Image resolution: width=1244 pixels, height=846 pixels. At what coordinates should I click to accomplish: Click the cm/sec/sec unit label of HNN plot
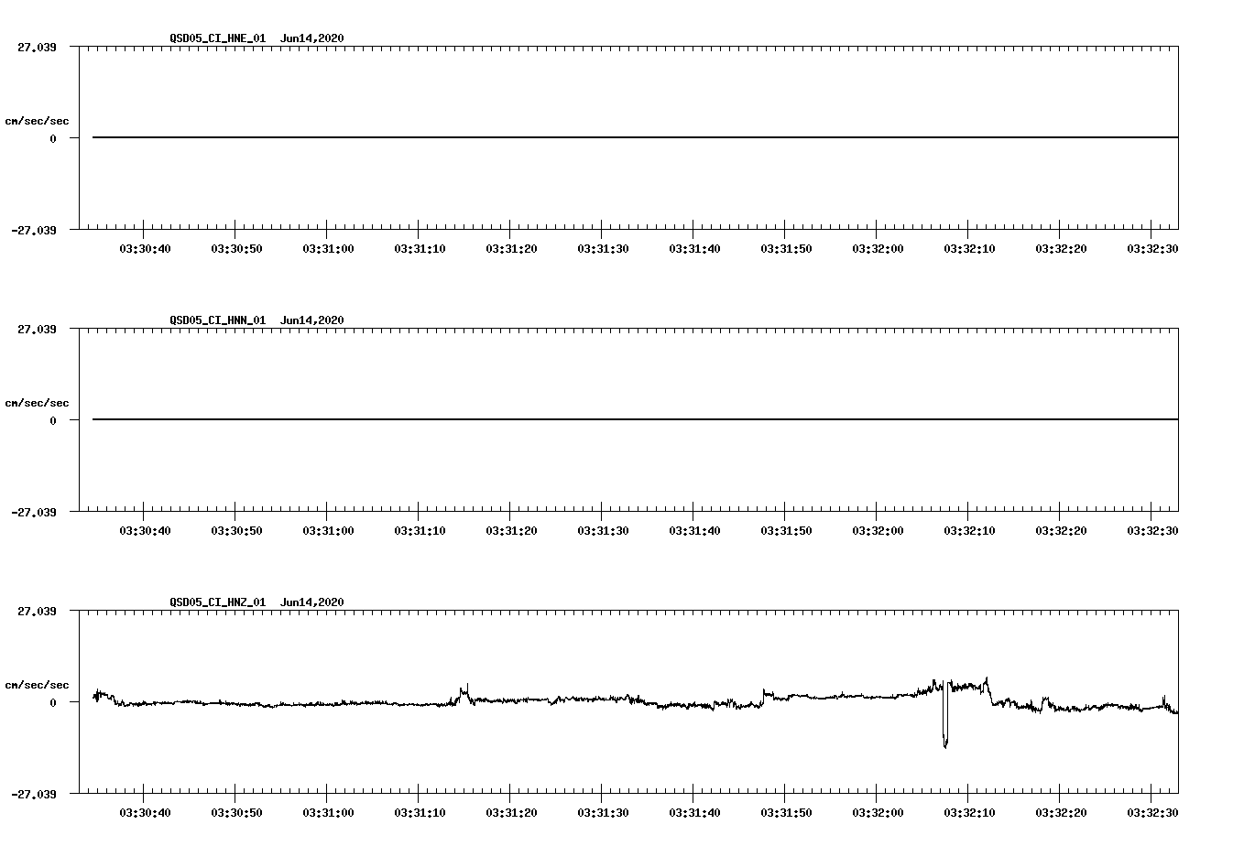pos(37,403)
